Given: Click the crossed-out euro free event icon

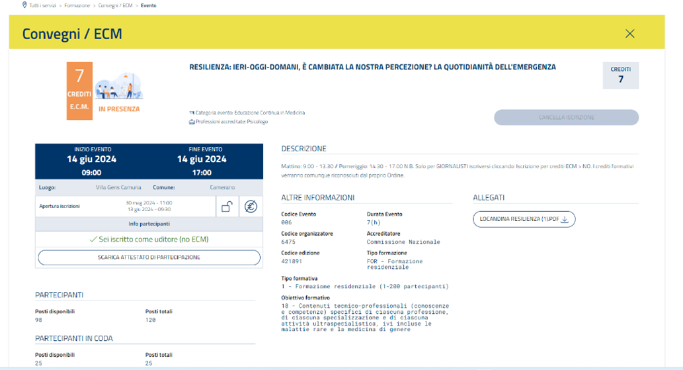Looking at the screenshot, I should (x=251, y=207).
